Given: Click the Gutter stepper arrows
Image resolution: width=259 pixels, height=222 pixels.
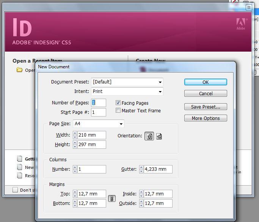Looking at the screenshot, I should 141,169.
